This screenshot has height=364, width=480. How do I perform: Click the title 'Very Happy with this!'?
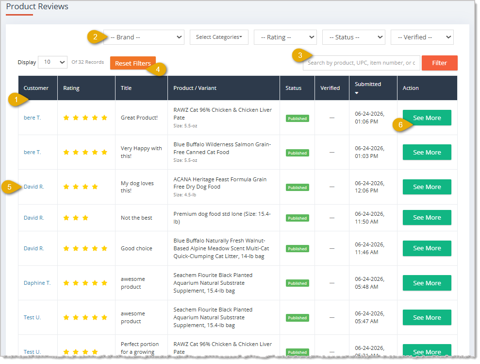coord(141,152)
